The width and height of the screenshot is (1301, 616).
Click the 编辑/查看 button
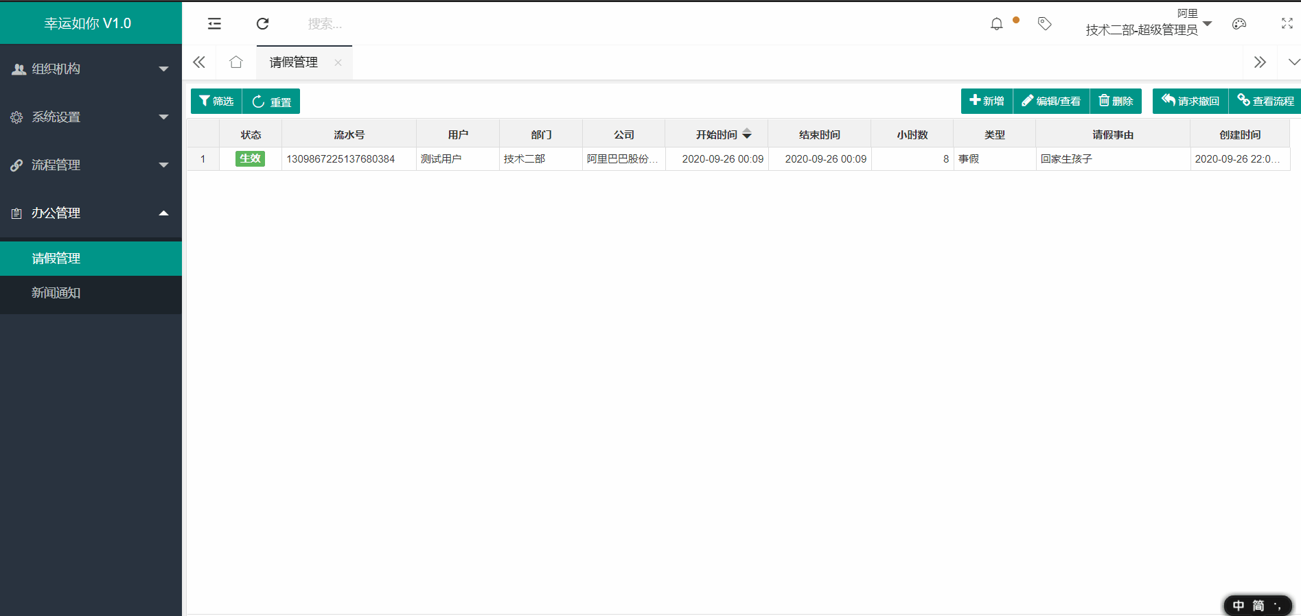[x=1051, y=101]
